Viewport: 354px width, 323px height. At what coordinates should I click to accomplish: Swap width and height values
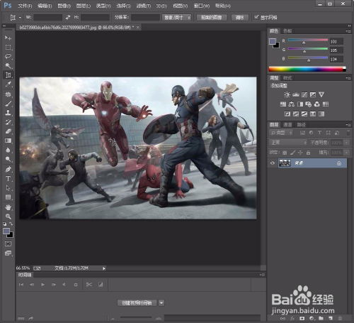[68, 17]
